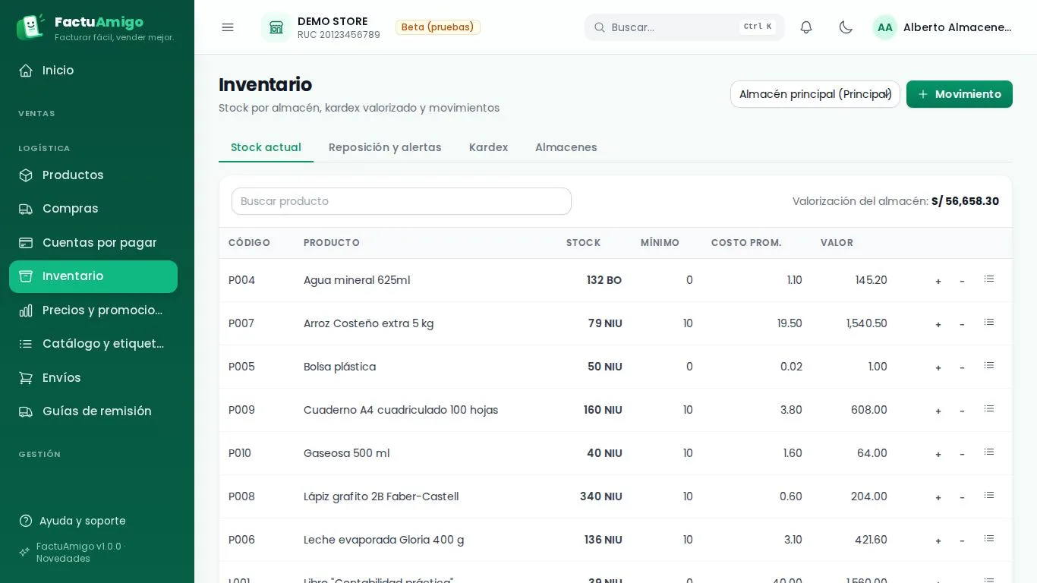Collapse the LOGÍSTICA sidebar group

coord(44,149)
